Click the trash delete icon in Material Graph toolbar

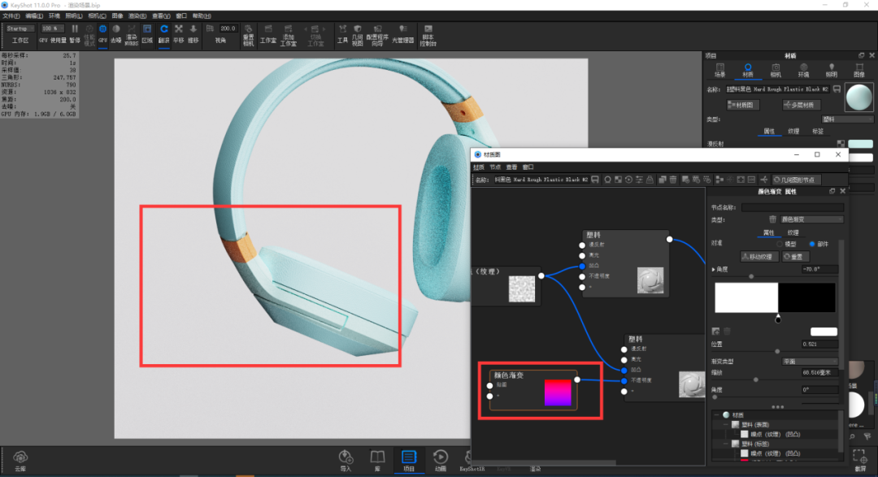point(672,180)
